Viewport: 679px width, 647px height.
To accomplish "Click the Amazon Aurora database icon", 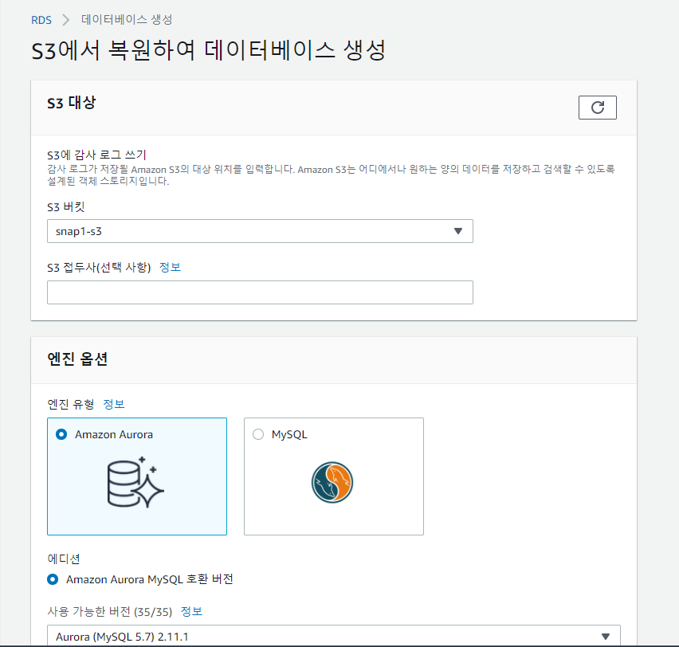I will 135,482.
